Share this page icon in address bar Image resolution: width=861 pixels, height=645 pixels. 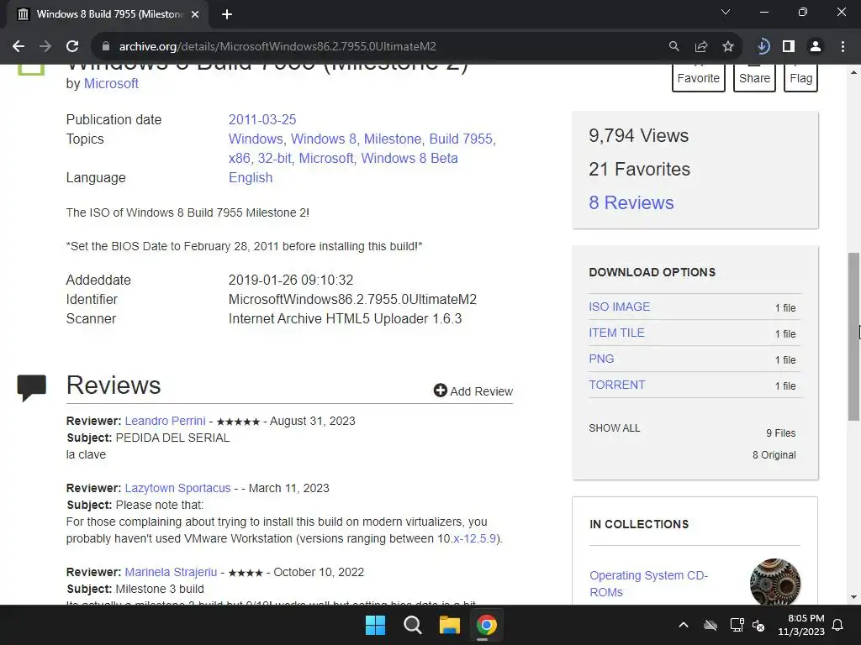[701, 47]
